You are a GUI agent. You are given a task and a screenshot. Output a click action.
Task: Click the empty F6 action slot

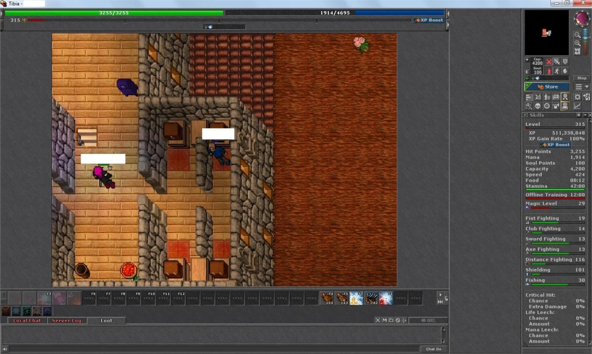[x=89, y=298]
